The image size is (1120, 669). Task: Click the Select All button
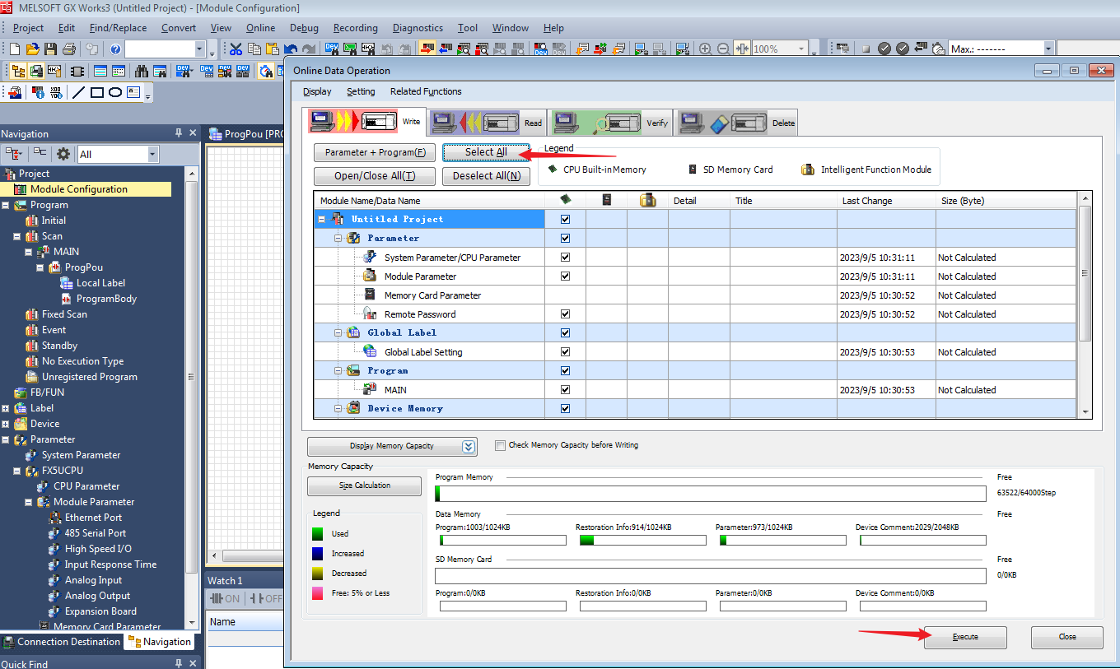click(486, 151)
